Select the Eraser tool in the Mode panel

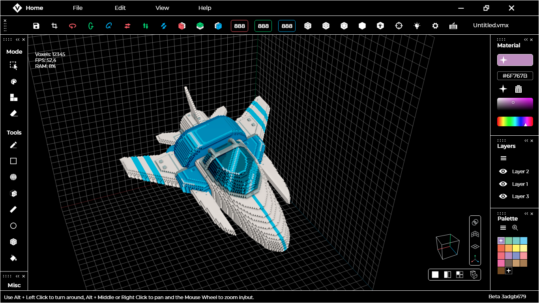click(13, 113)
